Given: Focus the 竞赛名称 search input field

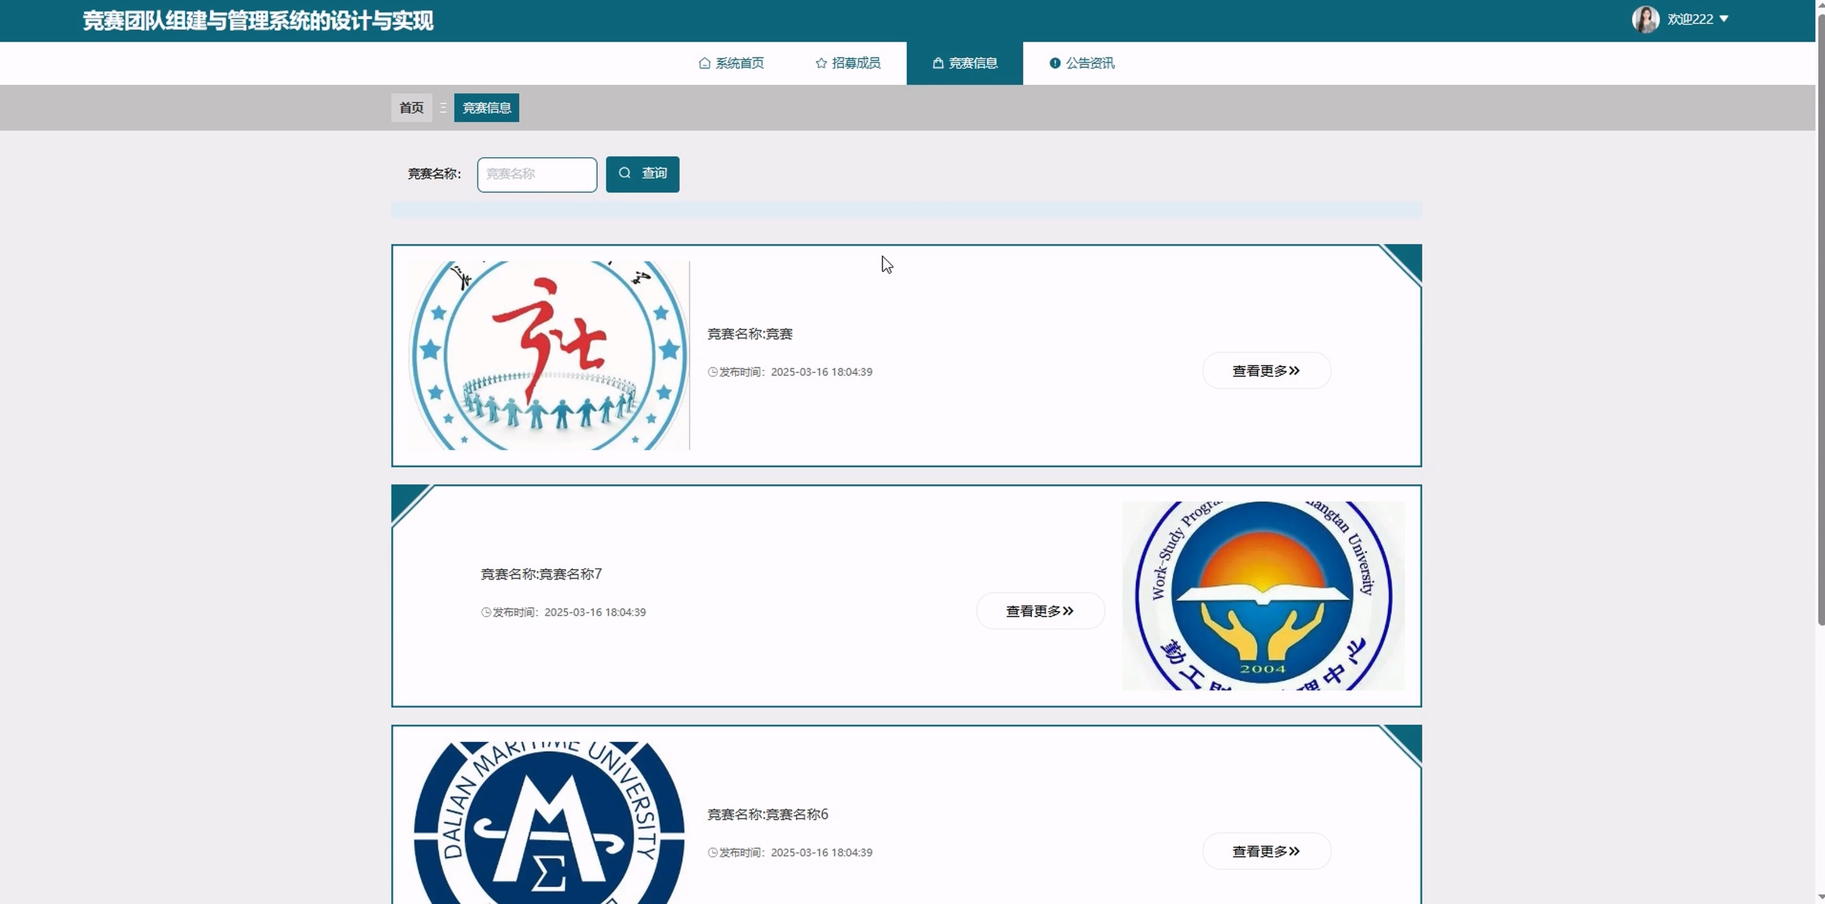Looking at the screenshot, I should pos(537,174).
